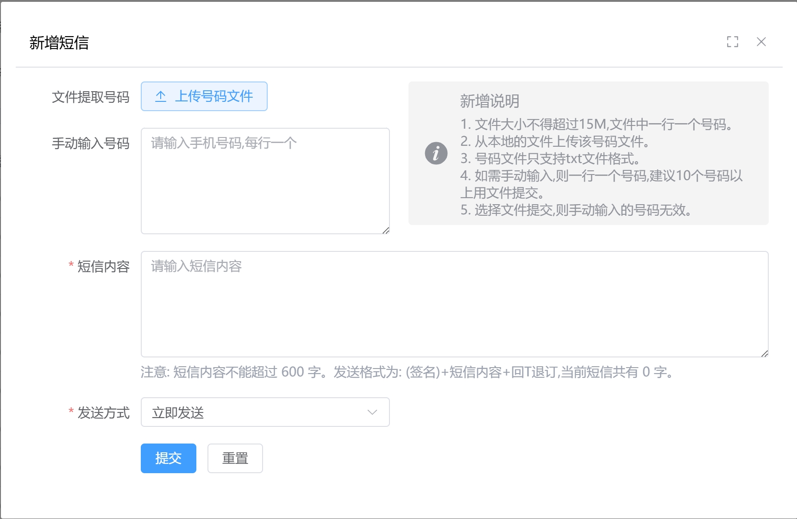This screenshot has width=797, height=519.
Task: Click the 重置 reset button
Action: [235, 458]
